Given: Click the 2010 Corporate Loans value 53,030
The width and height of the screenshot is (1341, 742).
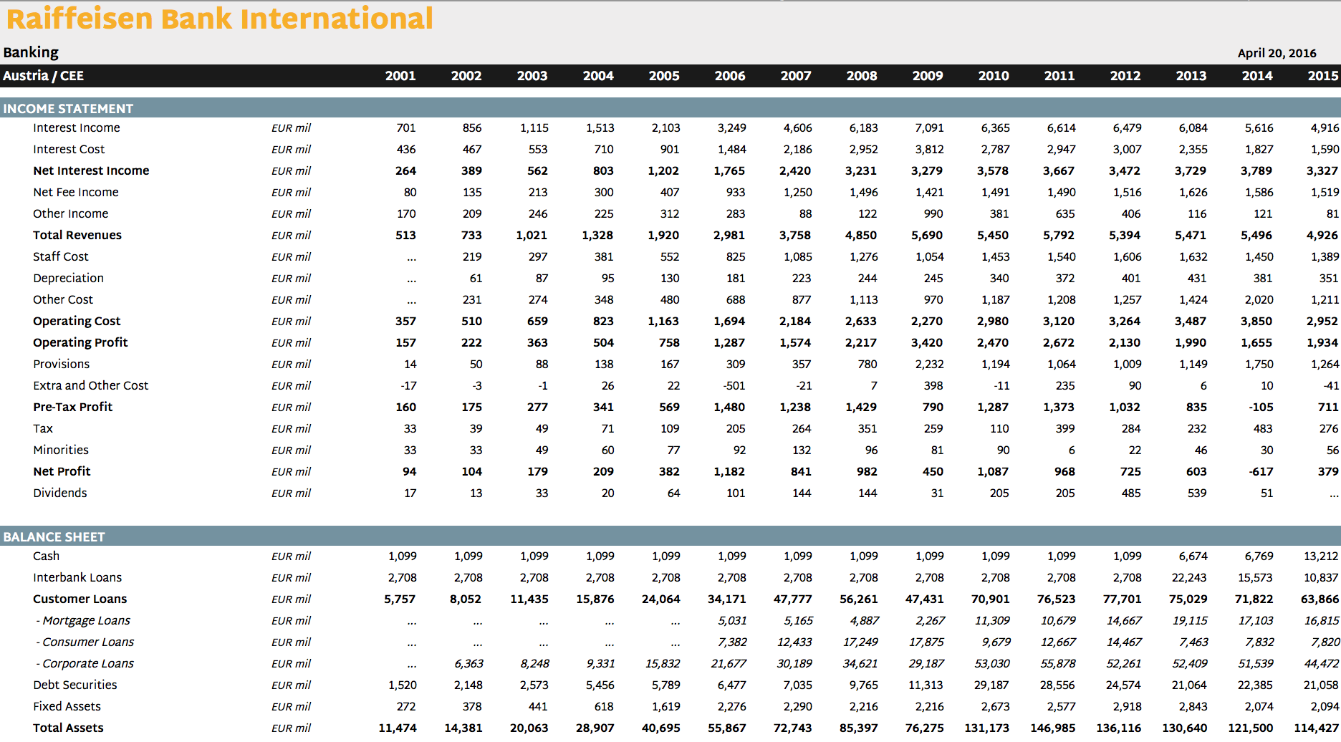Looking at the screenshot, I should (x=991, y=663).
